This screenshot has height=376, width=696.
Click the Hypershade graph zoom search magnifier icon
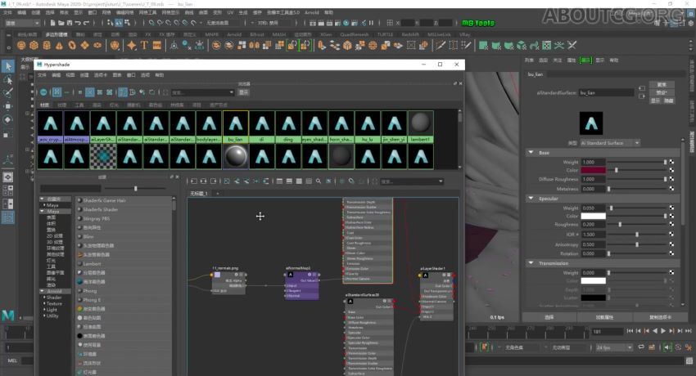click(319, 181)
